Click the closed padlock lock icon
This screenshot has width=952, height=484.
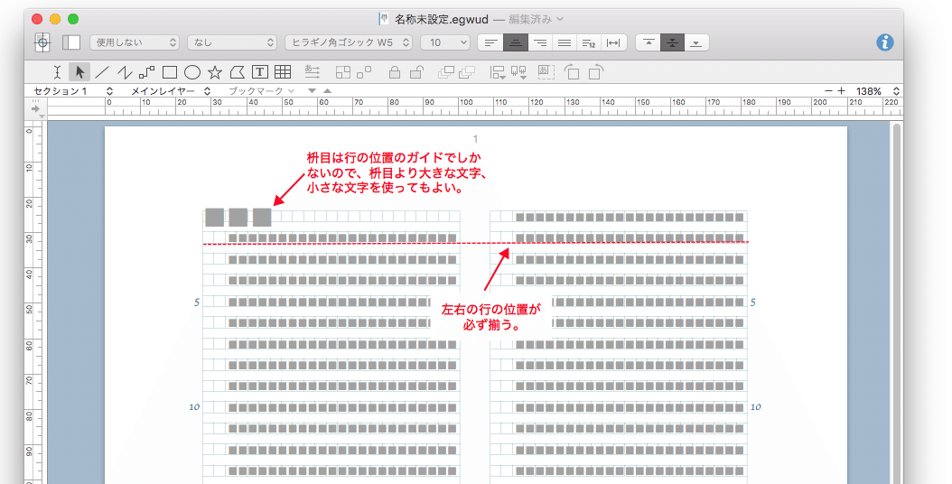(x=395, y=72)
